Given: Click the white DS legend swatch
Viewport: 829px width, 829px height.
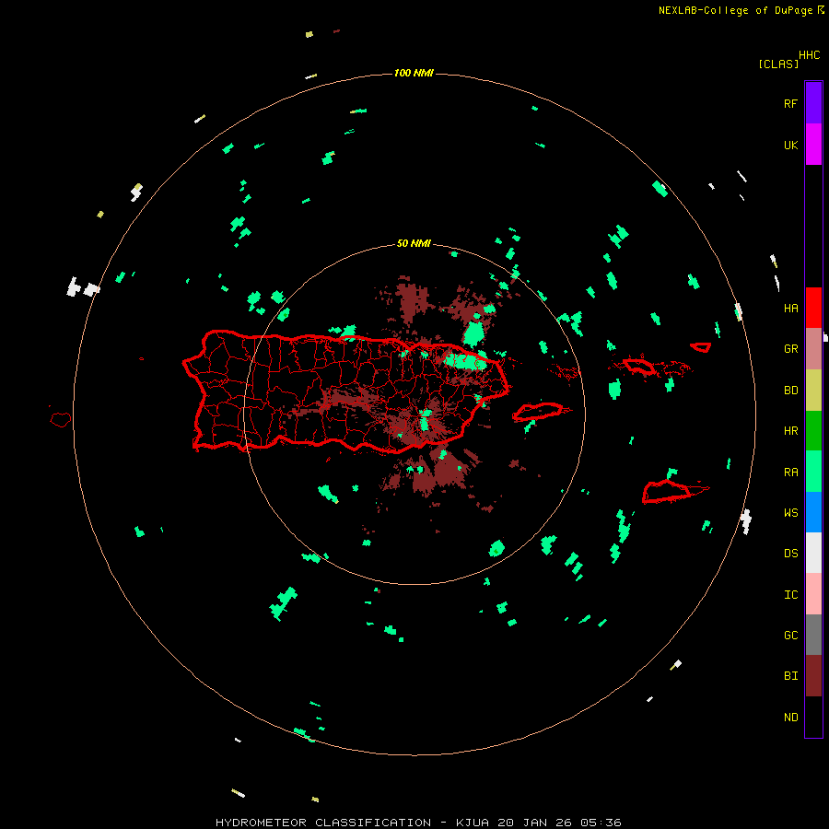Looking at the screenshot, I should point(813,553).
